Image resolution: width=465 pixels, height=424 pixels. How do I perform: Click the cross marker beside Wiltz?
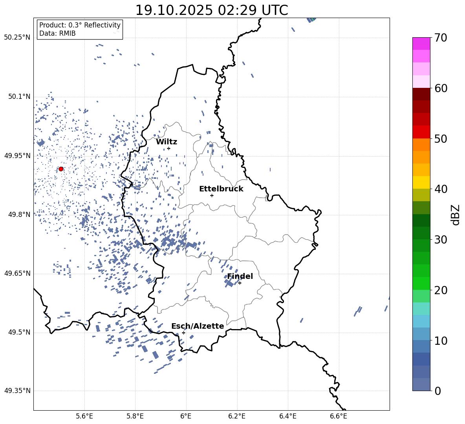pyautogui.click(x=168, y=148)
